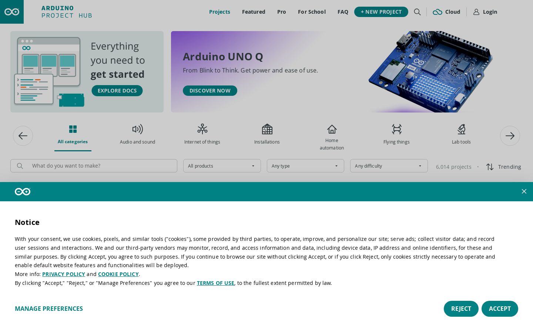Select the Internet of things icon
Image resolution: width=533 pixels, height=333 pixels.
[202, 129]
